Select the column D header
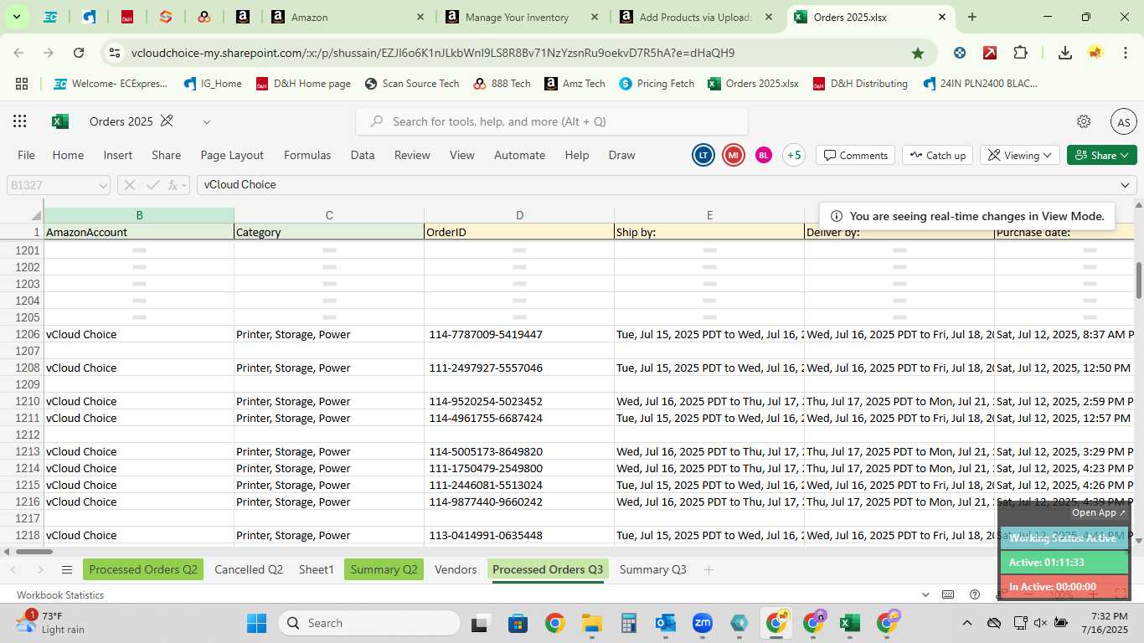 (x=519, y=215)
